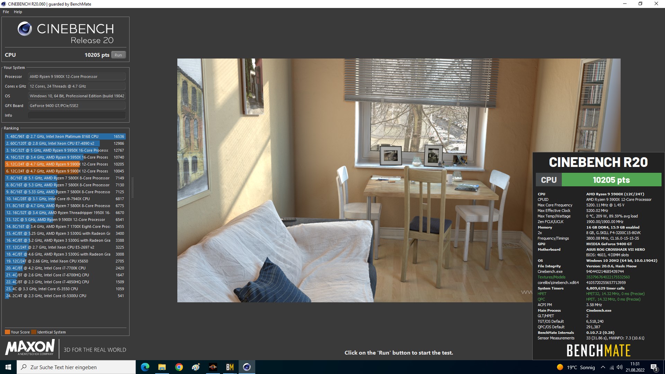The width and height of the screenshot is (665, 374).
Task: Select ranking row 16C/32T @ 5 GHz Ryzen 9 5950X
Action: pyautogui.click(x=65, y=150)
